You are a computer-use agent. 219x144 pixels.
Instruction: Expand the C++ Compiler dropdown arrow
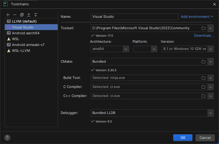coord(210,96)
